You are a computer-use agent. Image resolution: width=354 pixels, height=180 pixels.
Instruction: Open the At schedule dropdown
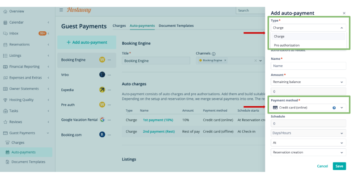[x=308, y=142]
